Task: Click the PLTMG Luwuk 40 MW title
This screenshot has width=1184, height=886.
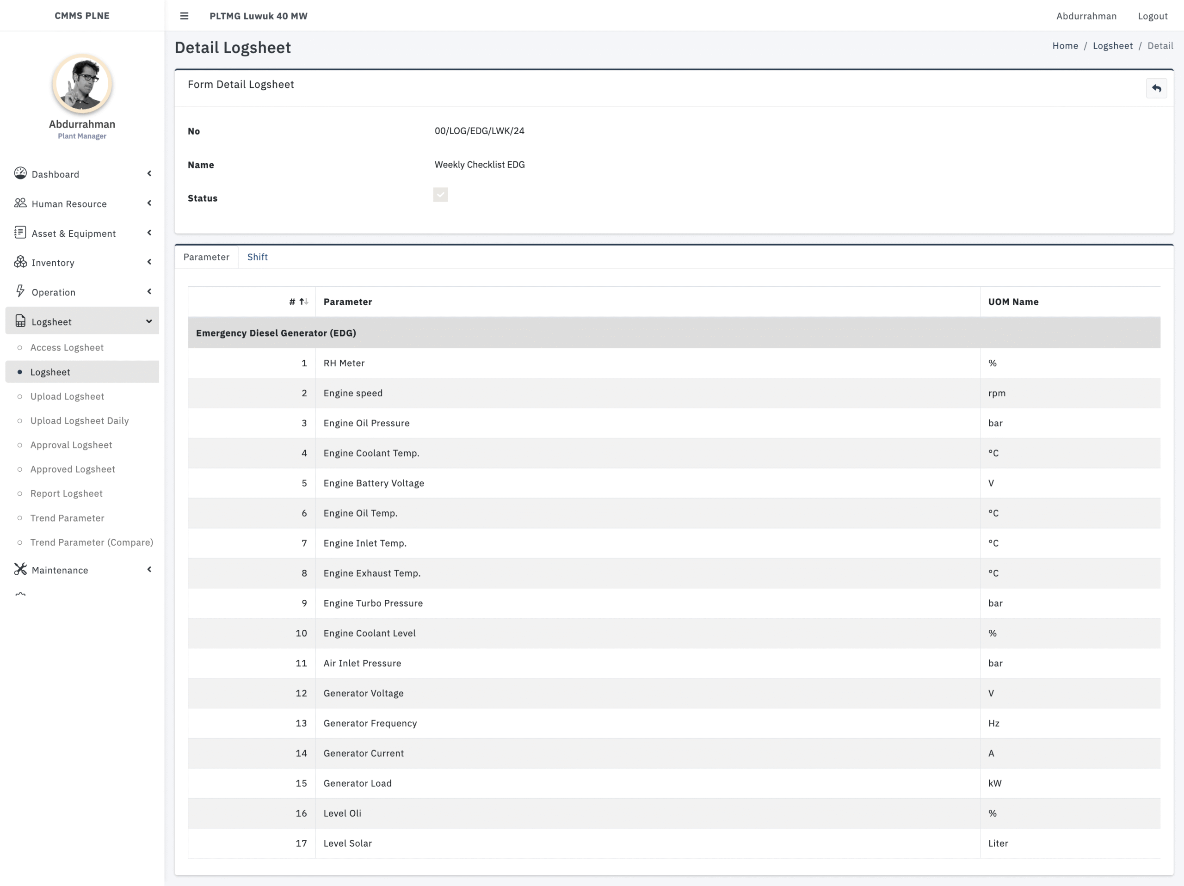Action: (x=259, y=16)
